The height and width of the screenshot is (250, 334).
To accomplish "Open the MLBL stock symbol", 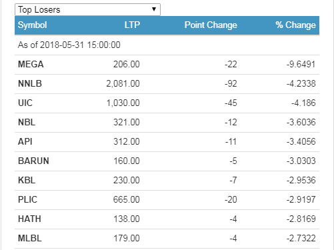I will (30, 239).
